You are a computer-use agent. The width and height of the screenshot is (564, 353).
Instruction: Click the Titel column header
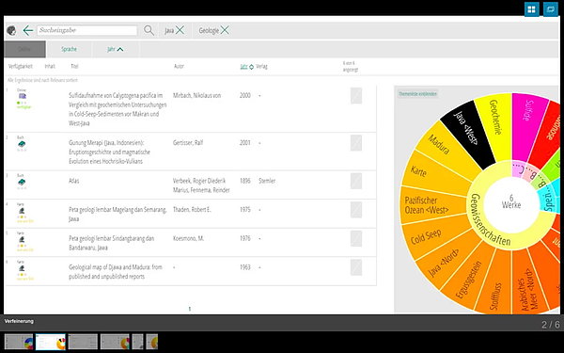74,66
